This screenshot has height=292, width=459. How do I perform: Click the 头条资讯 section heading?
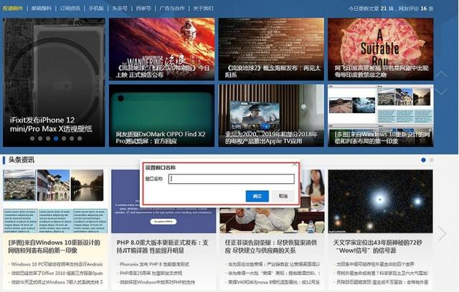(21, 160)
